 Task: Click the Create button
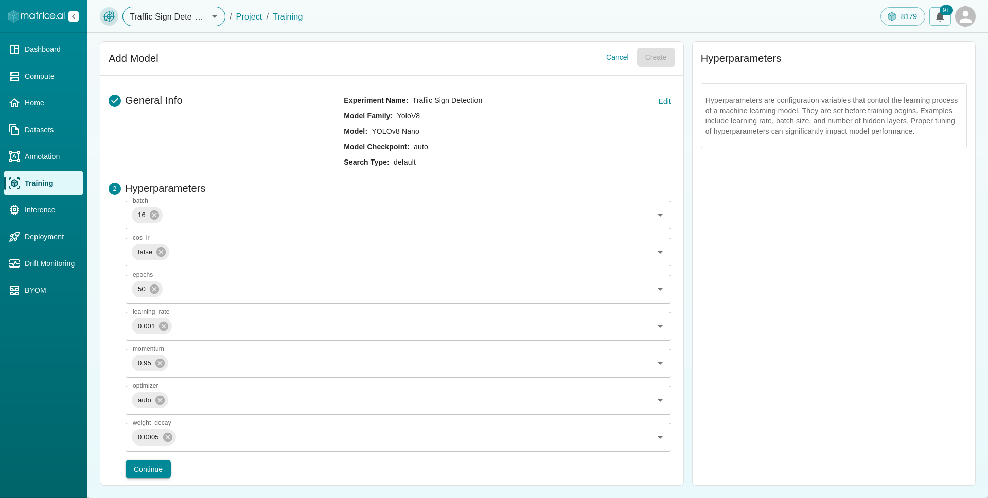(x=656, y=57)
